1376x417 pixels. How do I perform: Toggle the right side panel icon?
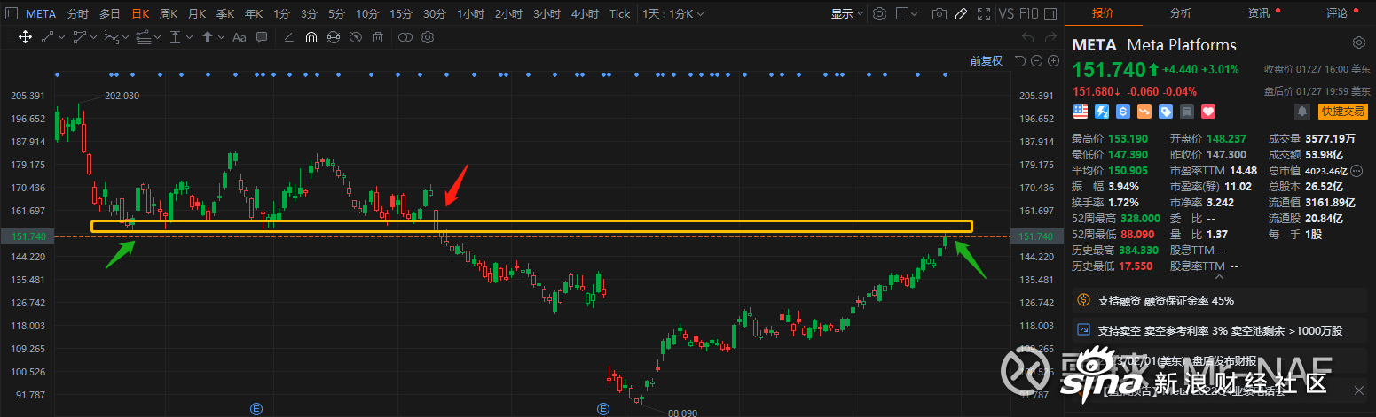pyautogui.click(x=1050, y=13)
